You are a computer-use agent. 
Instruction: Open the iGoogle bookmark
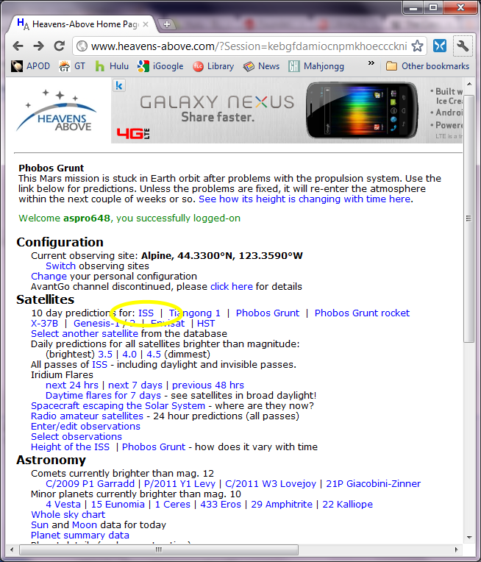160,66
